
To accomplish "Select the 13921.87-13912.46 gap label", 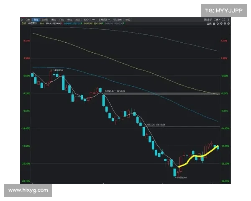I will tap(115, 90).
